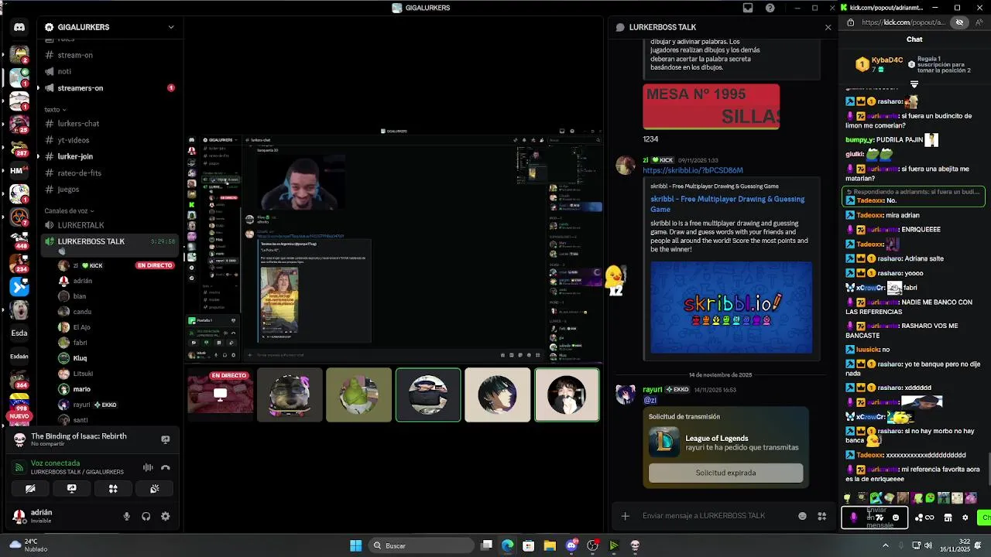Click KybaD4C top gifter entry

coord(878,64)
